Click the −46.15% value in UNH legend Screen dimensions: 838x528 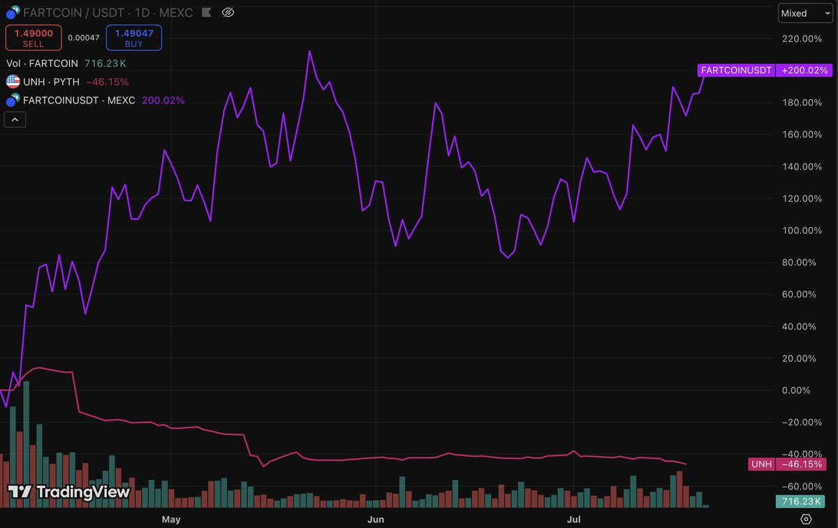(x=108, y=82)
